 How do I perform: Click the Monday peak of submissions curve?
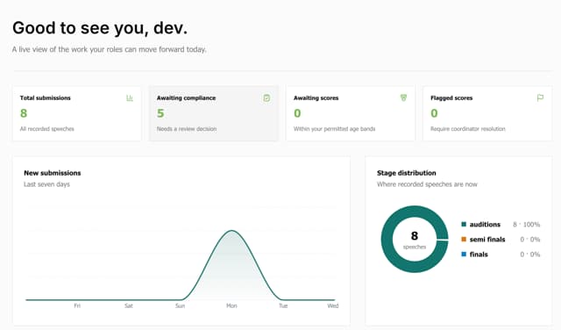click(231, 231)
